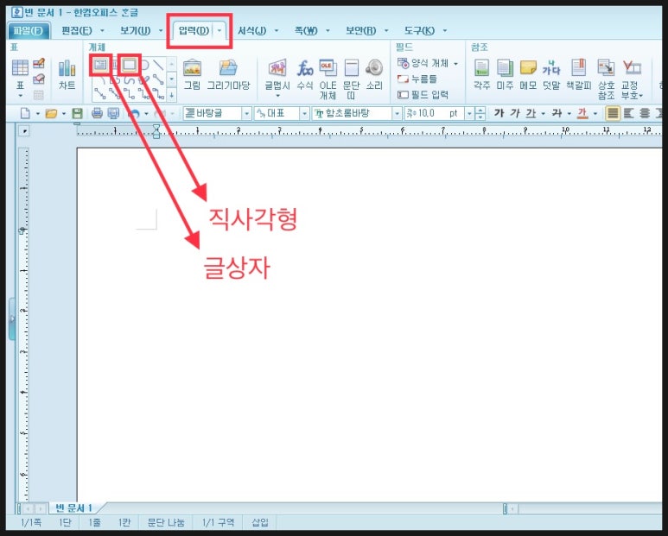Open the 쪽(W) menu

(x=306, y=30)
